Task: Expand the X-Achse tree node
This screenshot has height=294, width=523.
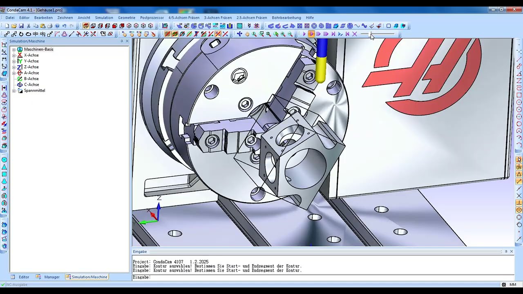Action: tap(14, 55)
